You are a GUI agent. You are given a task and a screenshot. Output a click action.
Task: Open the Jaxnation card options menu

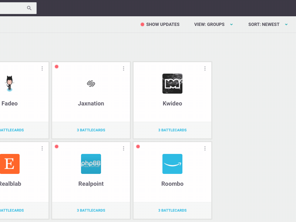point(124,68)
